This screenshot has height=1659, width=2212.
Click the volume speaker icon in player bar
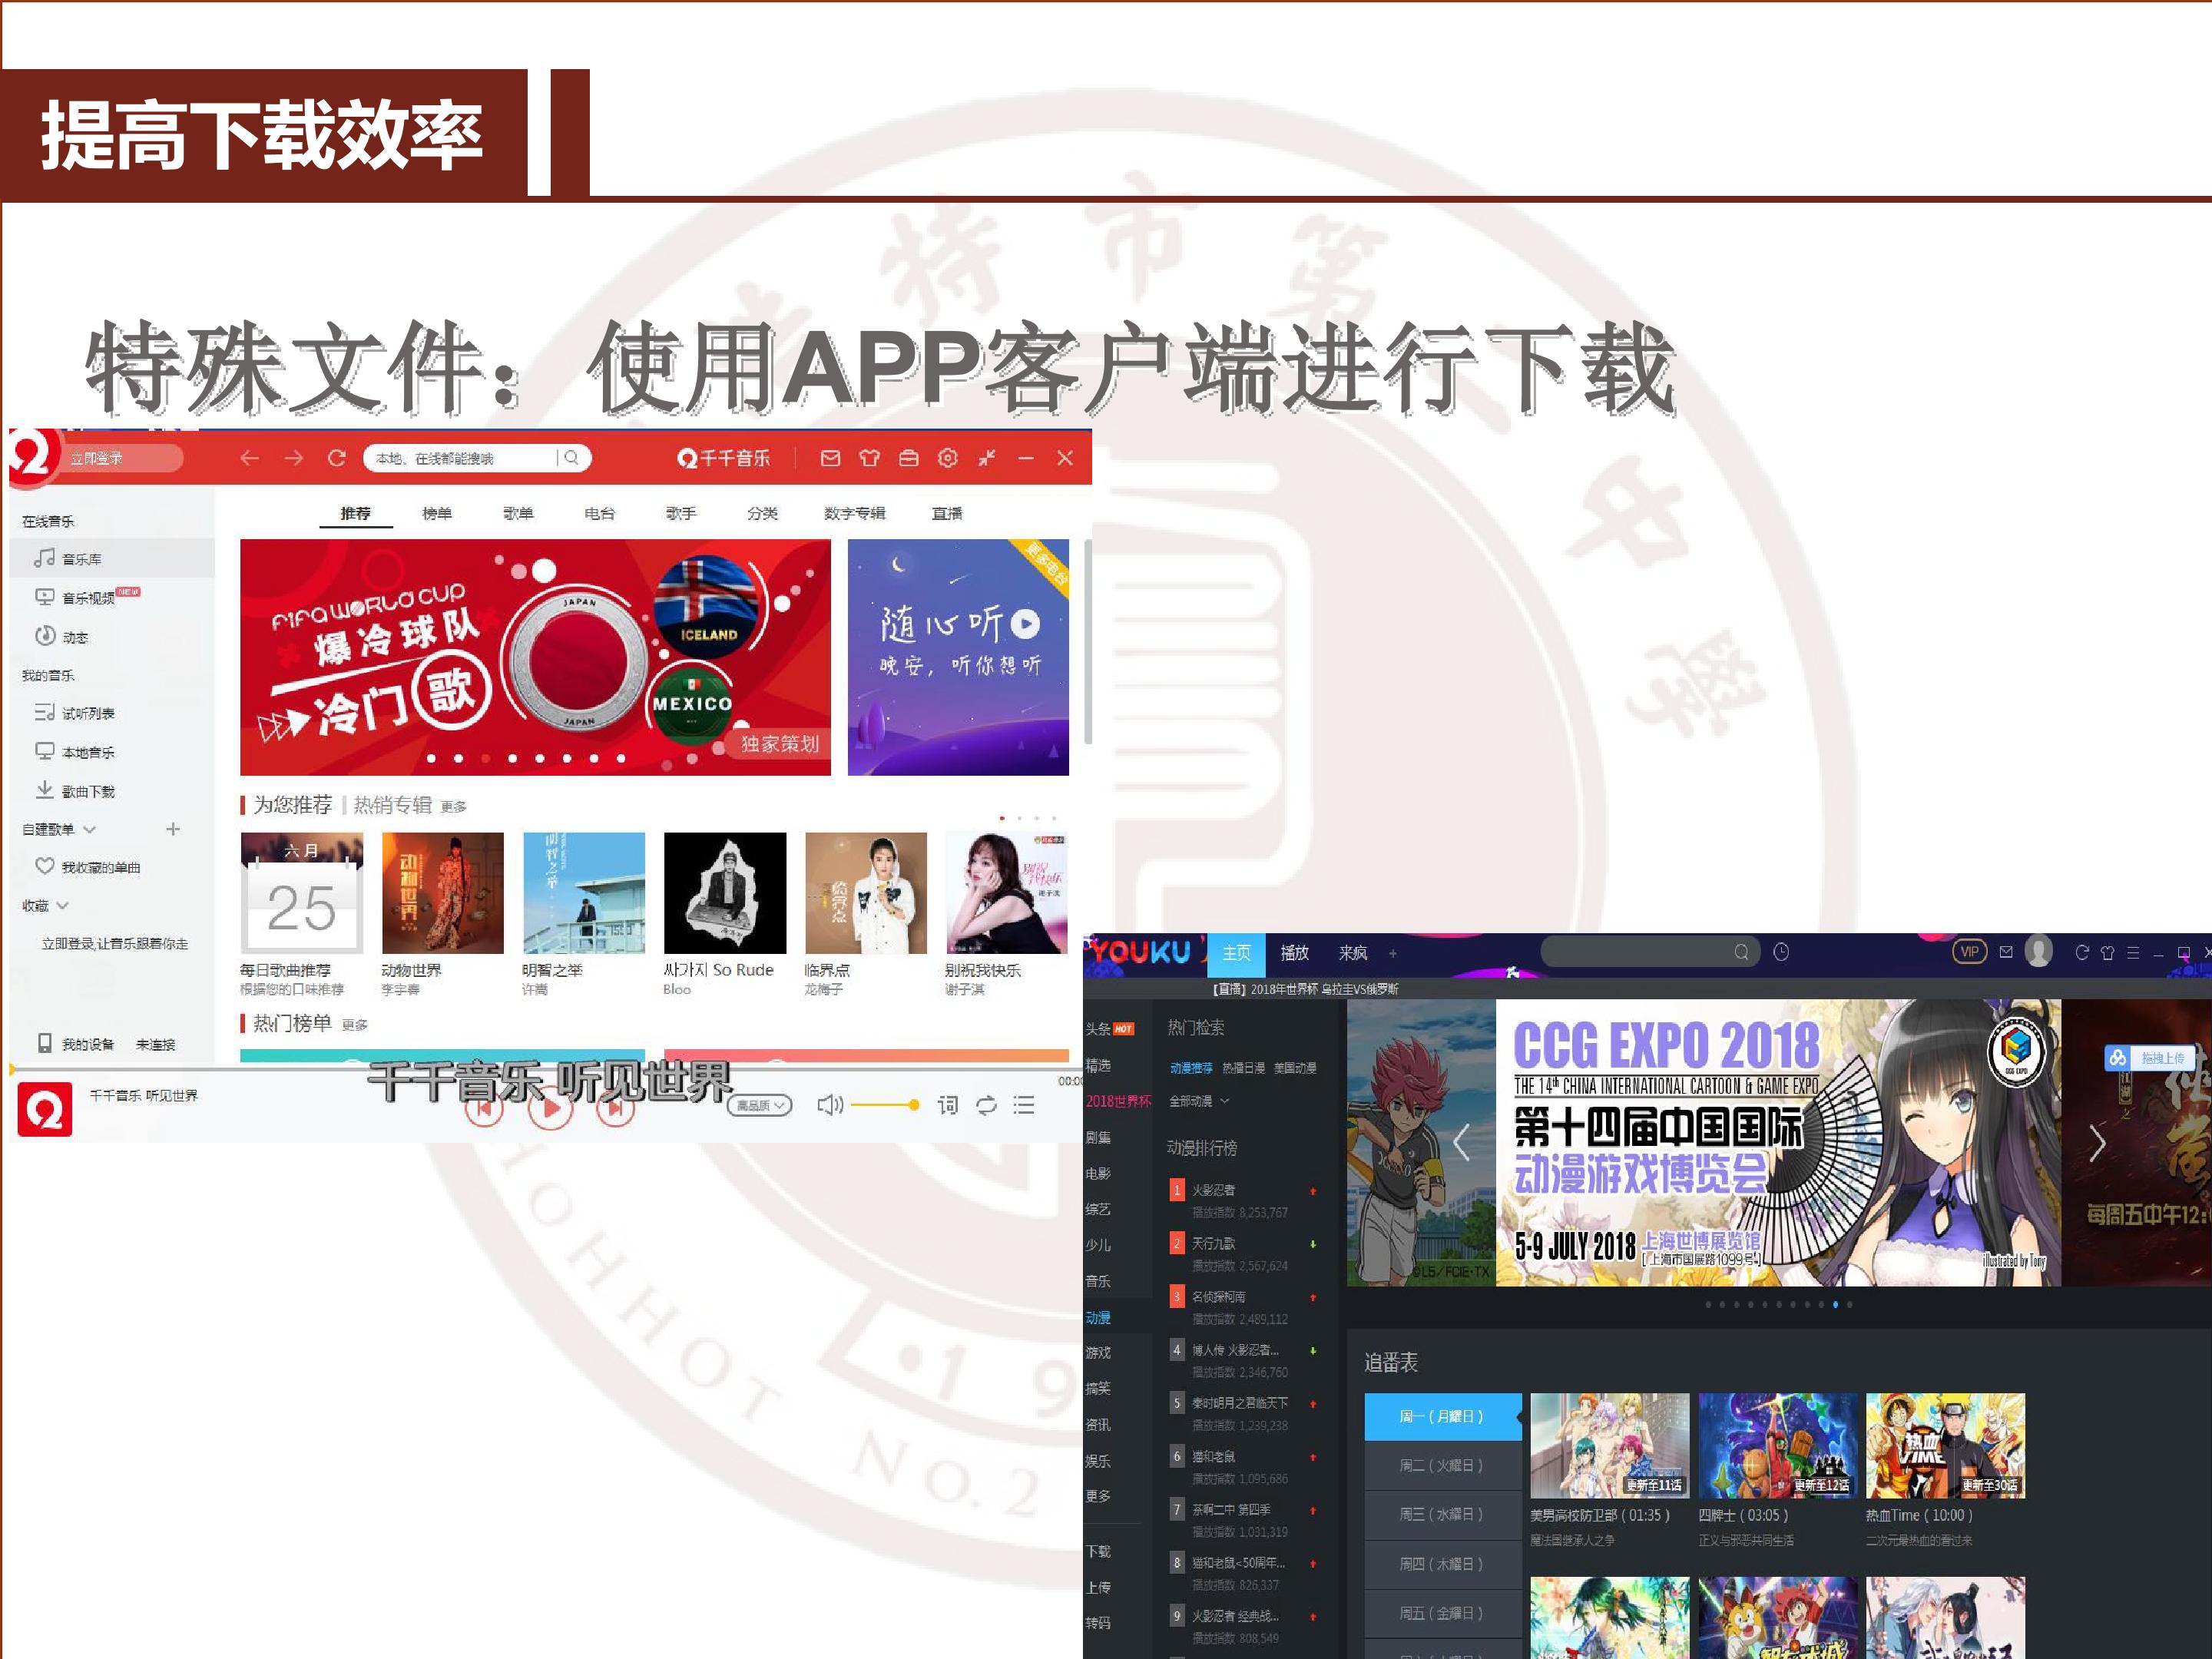click(x=830, y=1105)
